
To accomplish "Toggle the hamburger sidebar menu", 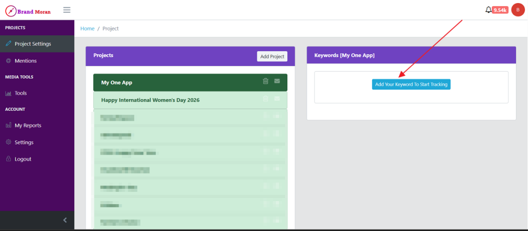I will coord(67,10).
